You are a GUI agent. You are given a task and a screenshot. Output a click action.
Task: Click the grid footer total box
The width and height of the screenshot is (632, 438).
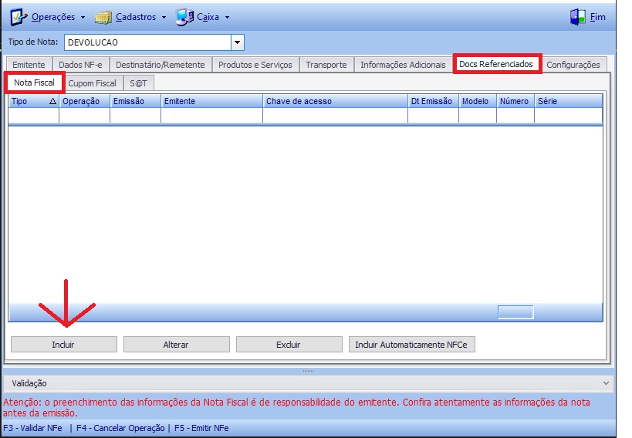pos(515,312)
